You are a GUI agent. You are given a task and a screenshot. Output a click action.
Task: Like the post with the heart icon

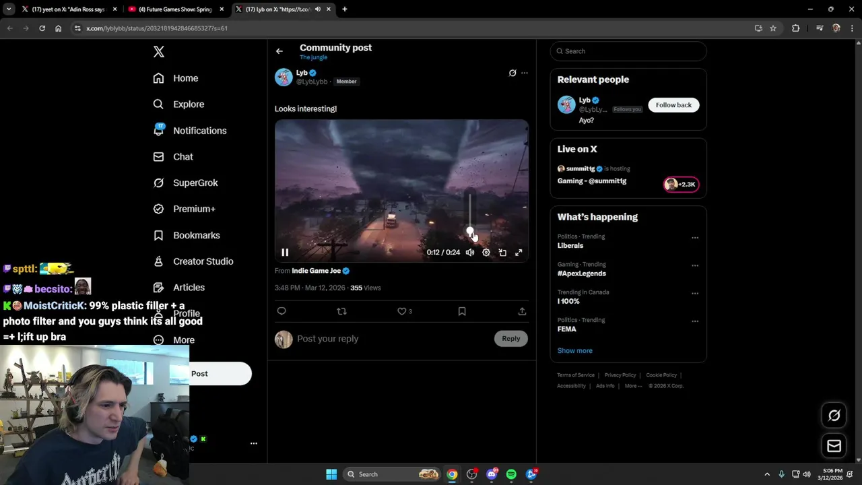point(401,311)
